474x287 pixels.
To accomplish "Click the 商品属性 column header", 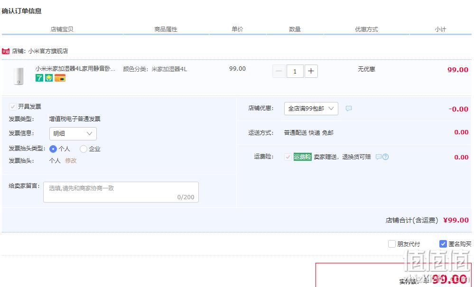I will click(x=166, y=29).
